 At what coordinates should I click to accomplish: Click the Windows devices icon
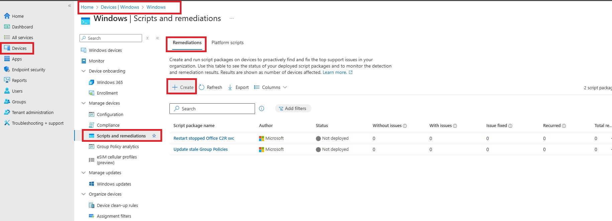pos(84,50)
